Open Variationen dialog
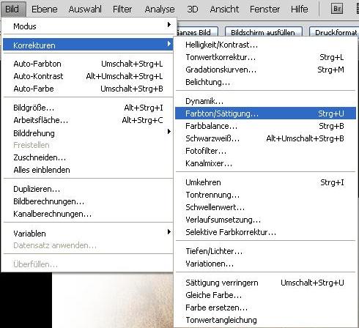Image resolution: width=359 pixels, height=328 pixels. (x=265, y=264)
